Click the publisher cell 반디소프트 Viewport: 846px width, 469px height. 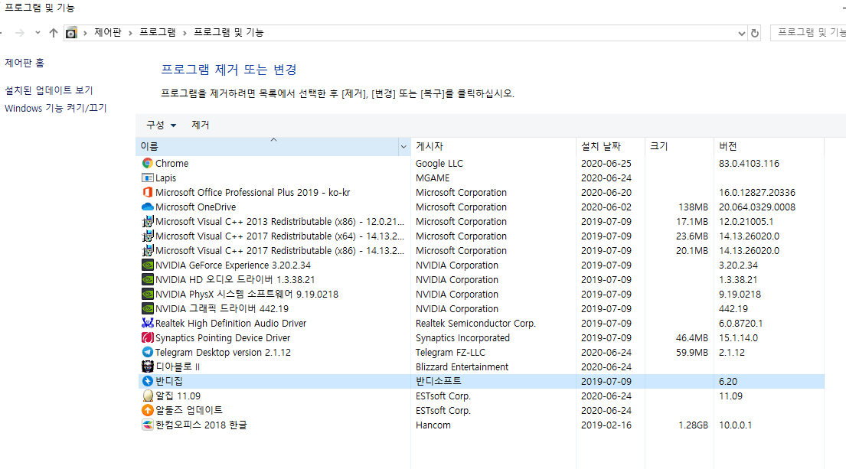tap(439, 381)
